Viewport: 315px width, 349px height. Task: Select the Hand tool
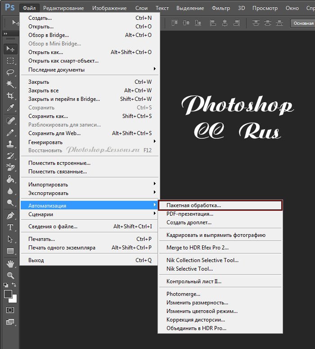coord(10,263)
